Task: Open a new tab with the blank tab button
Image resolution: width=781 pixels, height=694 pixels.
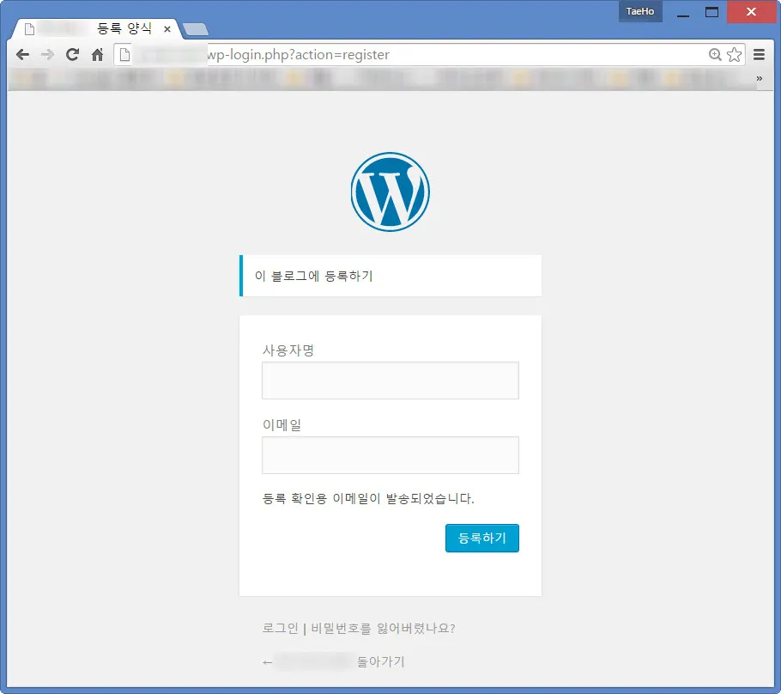Action: pos(196,30)
